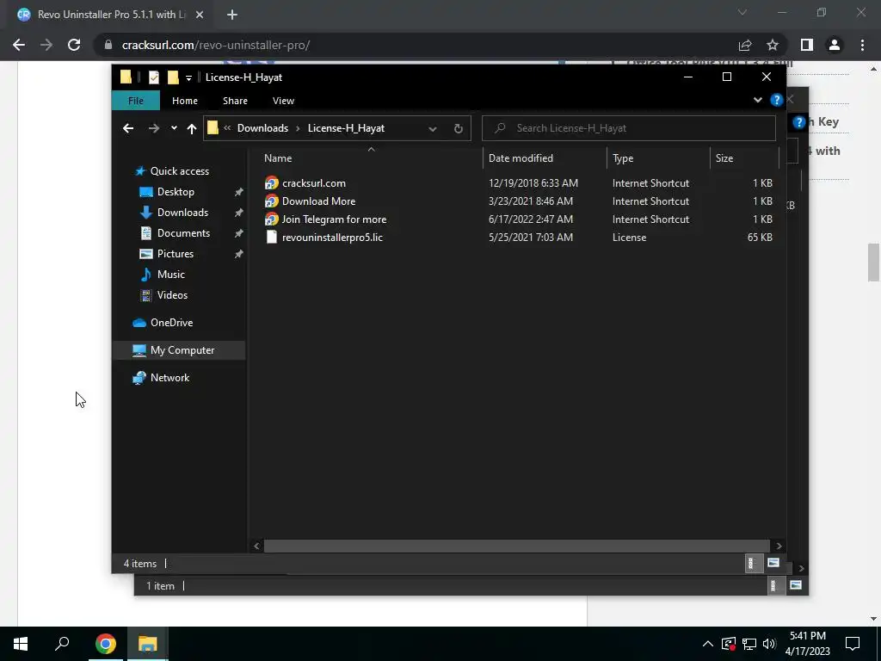
Task: Navigate to Downloads in breadcrumb path
Action: pos(262,128)
